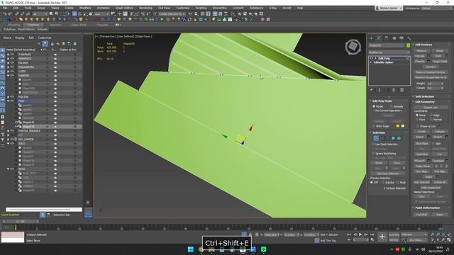This screenshot has width=454, height=255.
Task: Click the Remove vertex button
Action: click(x=421, y=50)
